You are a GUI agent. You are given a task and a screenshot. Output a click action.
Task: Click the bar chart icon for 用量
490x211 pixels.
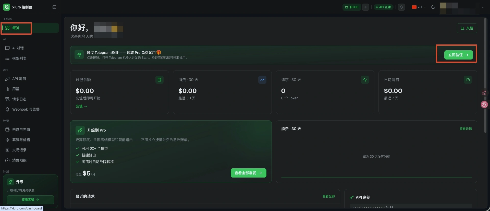coord(7,89)
